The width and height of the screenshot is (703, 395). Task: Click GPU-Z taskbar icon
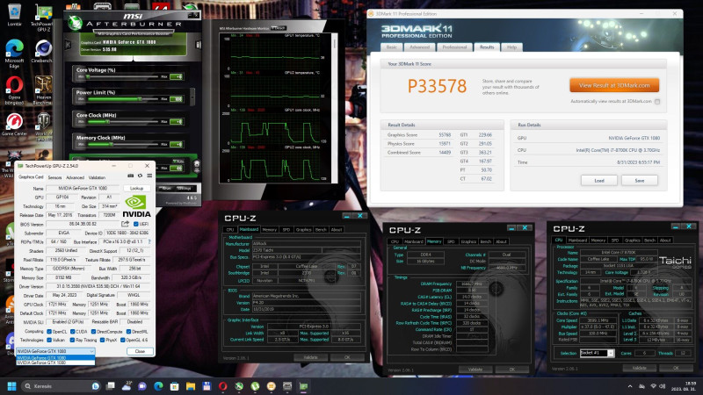303,386
